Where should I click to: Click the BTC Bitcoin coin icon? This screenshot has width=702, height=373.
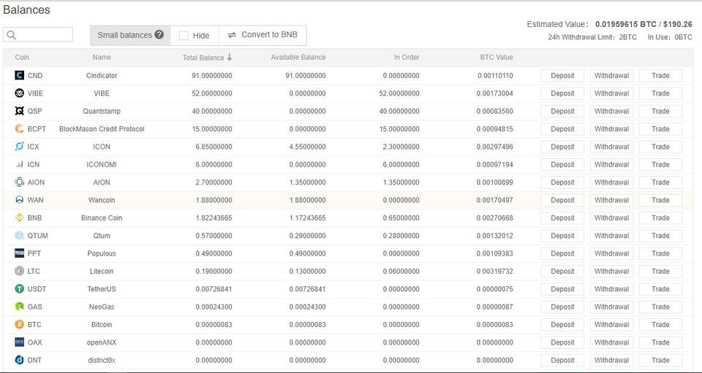(x=19, y=325)
